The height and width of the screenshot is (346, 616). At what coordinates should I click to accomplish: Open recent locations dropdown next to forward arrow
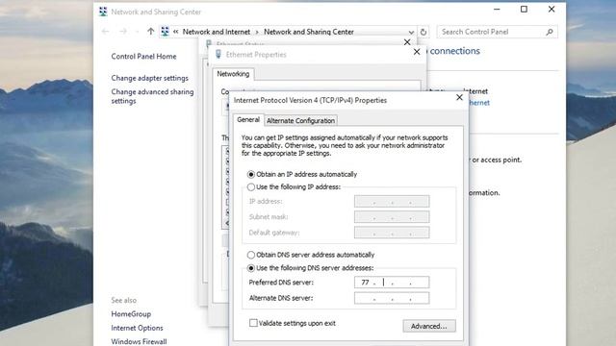point(137,32)
